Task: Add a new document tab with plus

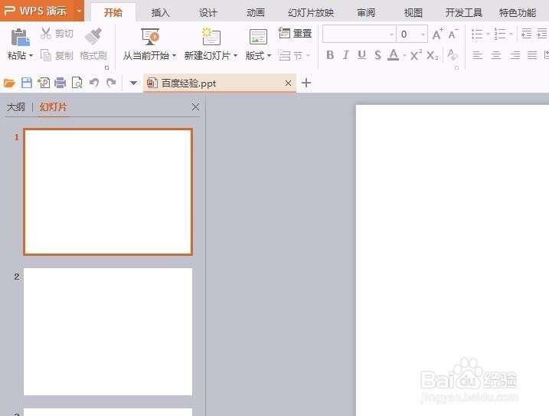Action: 306,83
